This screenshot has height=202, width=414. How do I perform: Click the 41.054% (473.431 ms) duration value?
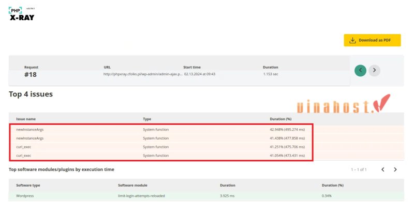287,156
